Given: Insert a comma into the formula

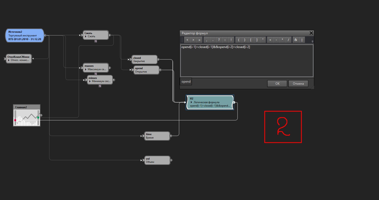Looking at the screenshot, I should tap(207, 40).
